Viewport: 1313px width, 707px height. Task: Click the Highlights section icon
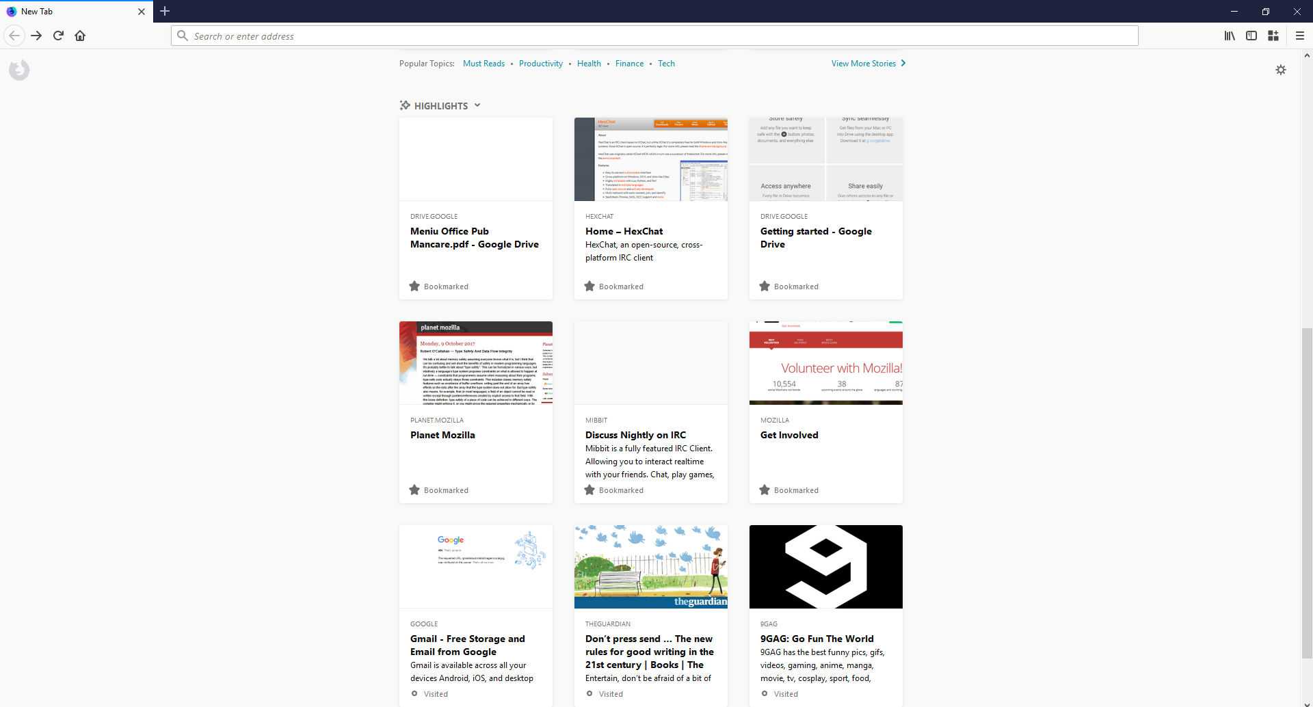click(405, 105)
